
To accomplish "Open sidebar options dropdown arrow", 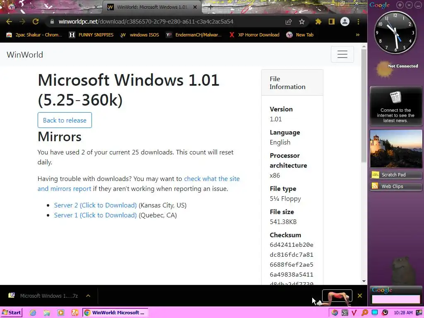I will click(409, 5).
